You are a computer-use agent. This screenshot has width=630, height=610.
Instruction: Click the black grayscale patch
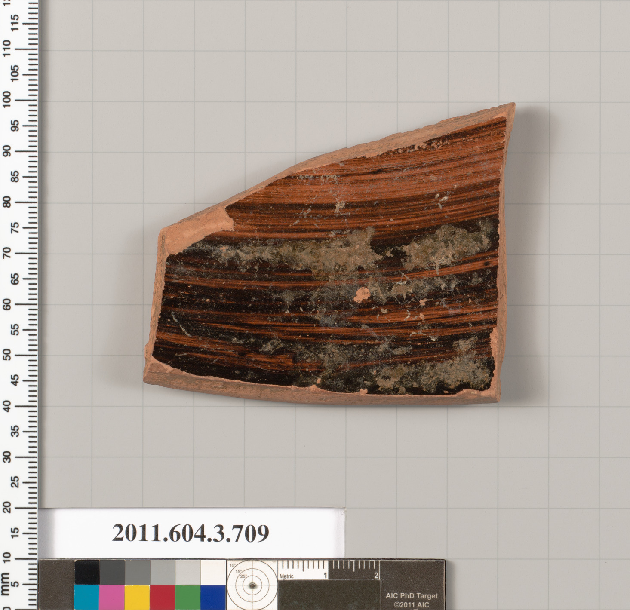(x=86, y=572)
